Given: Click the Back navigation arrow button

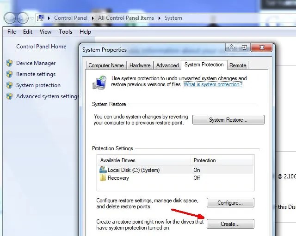Looking at the screenshot, I should 10,18.
